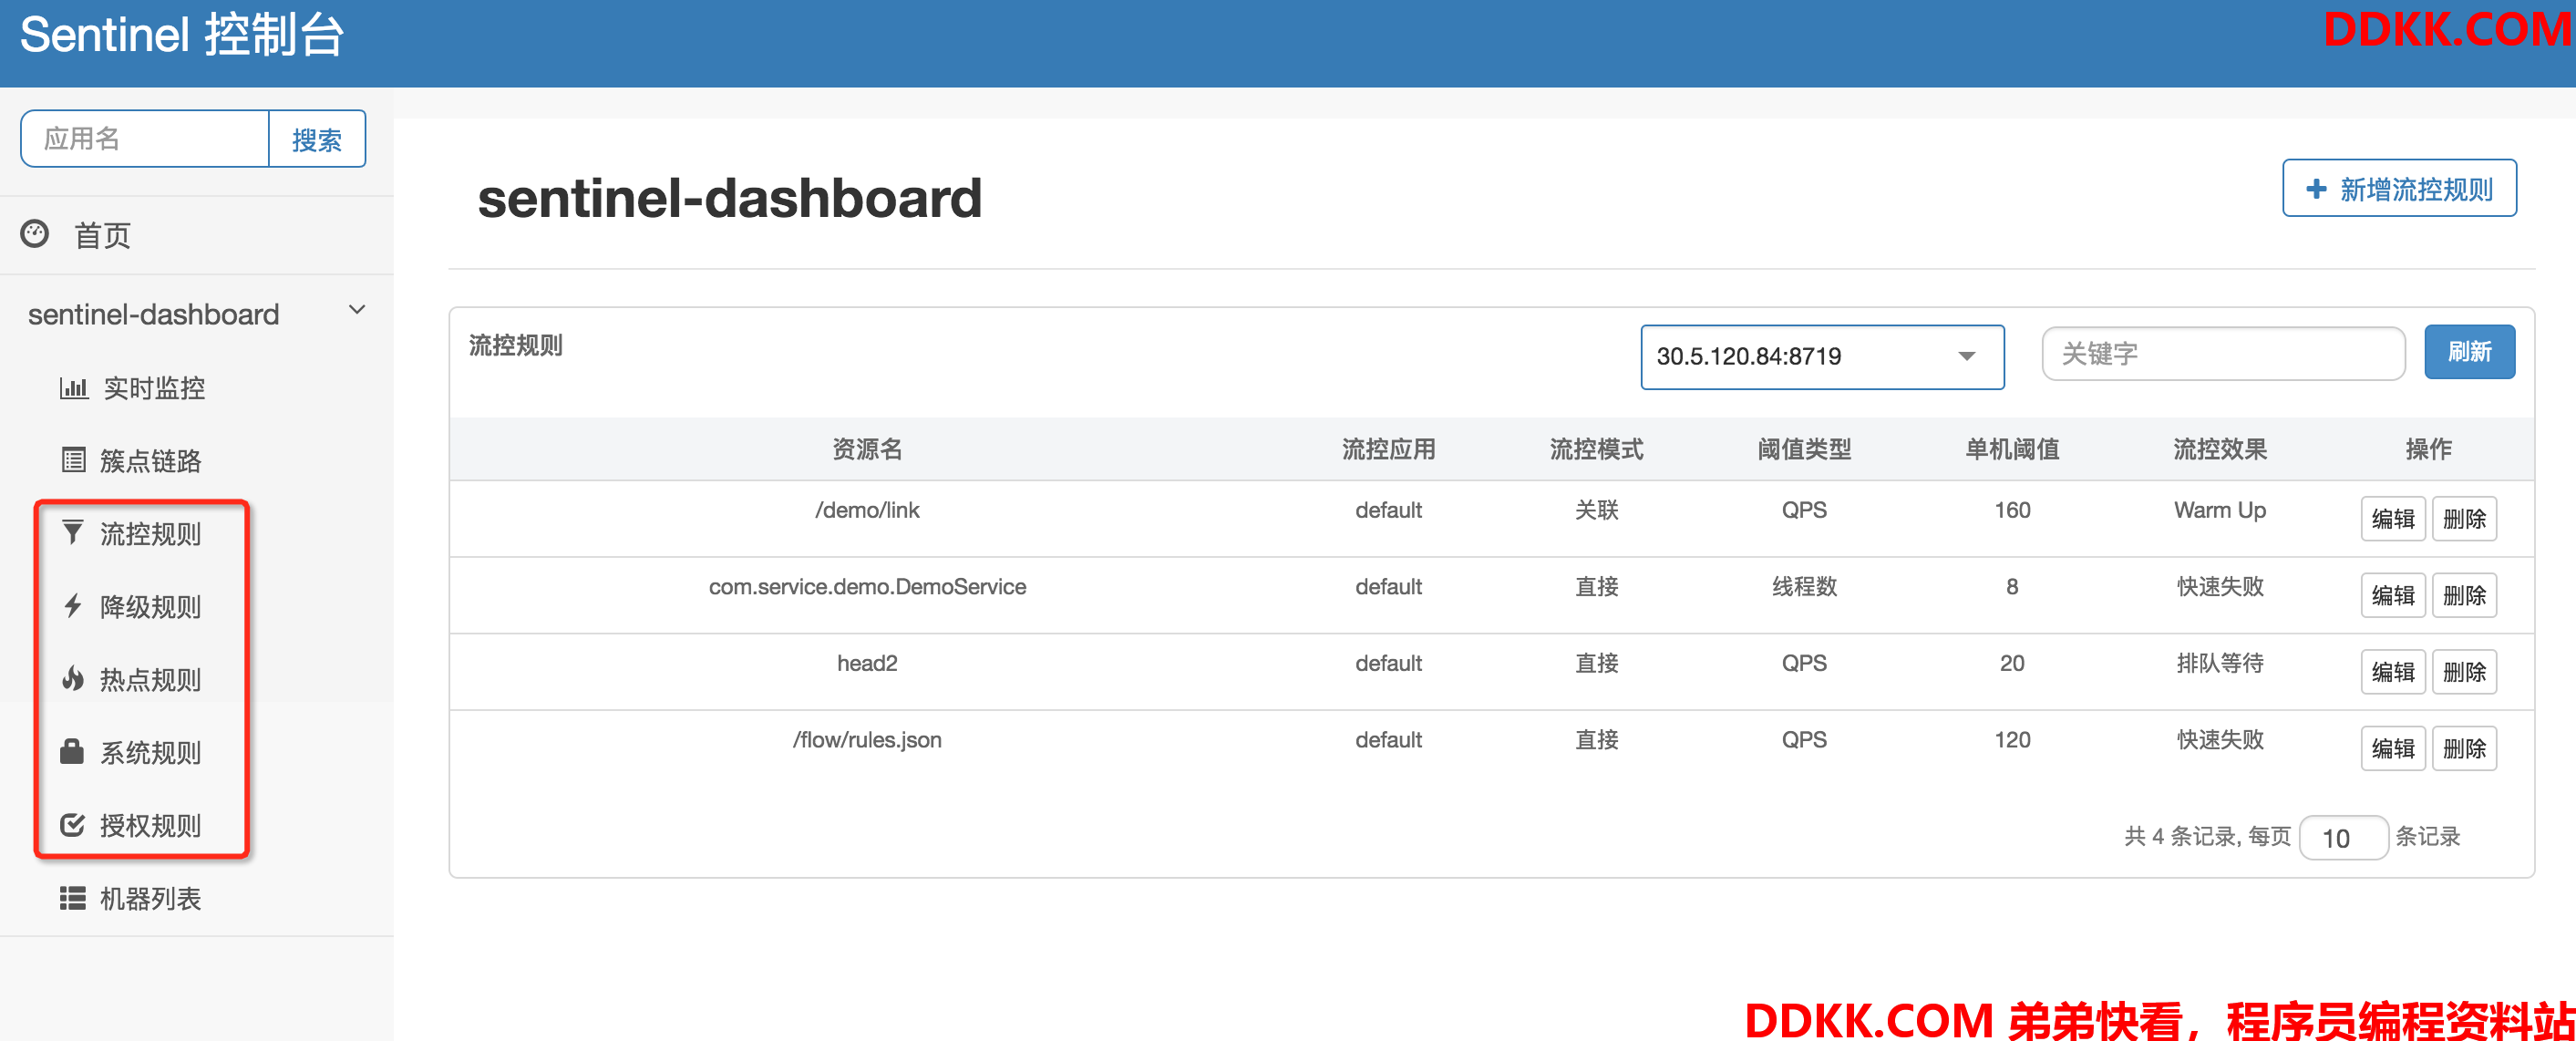Click the threshold value 120
Image resolution: width=2576 pixels, height=1041 pixels.
(2012, 740)
